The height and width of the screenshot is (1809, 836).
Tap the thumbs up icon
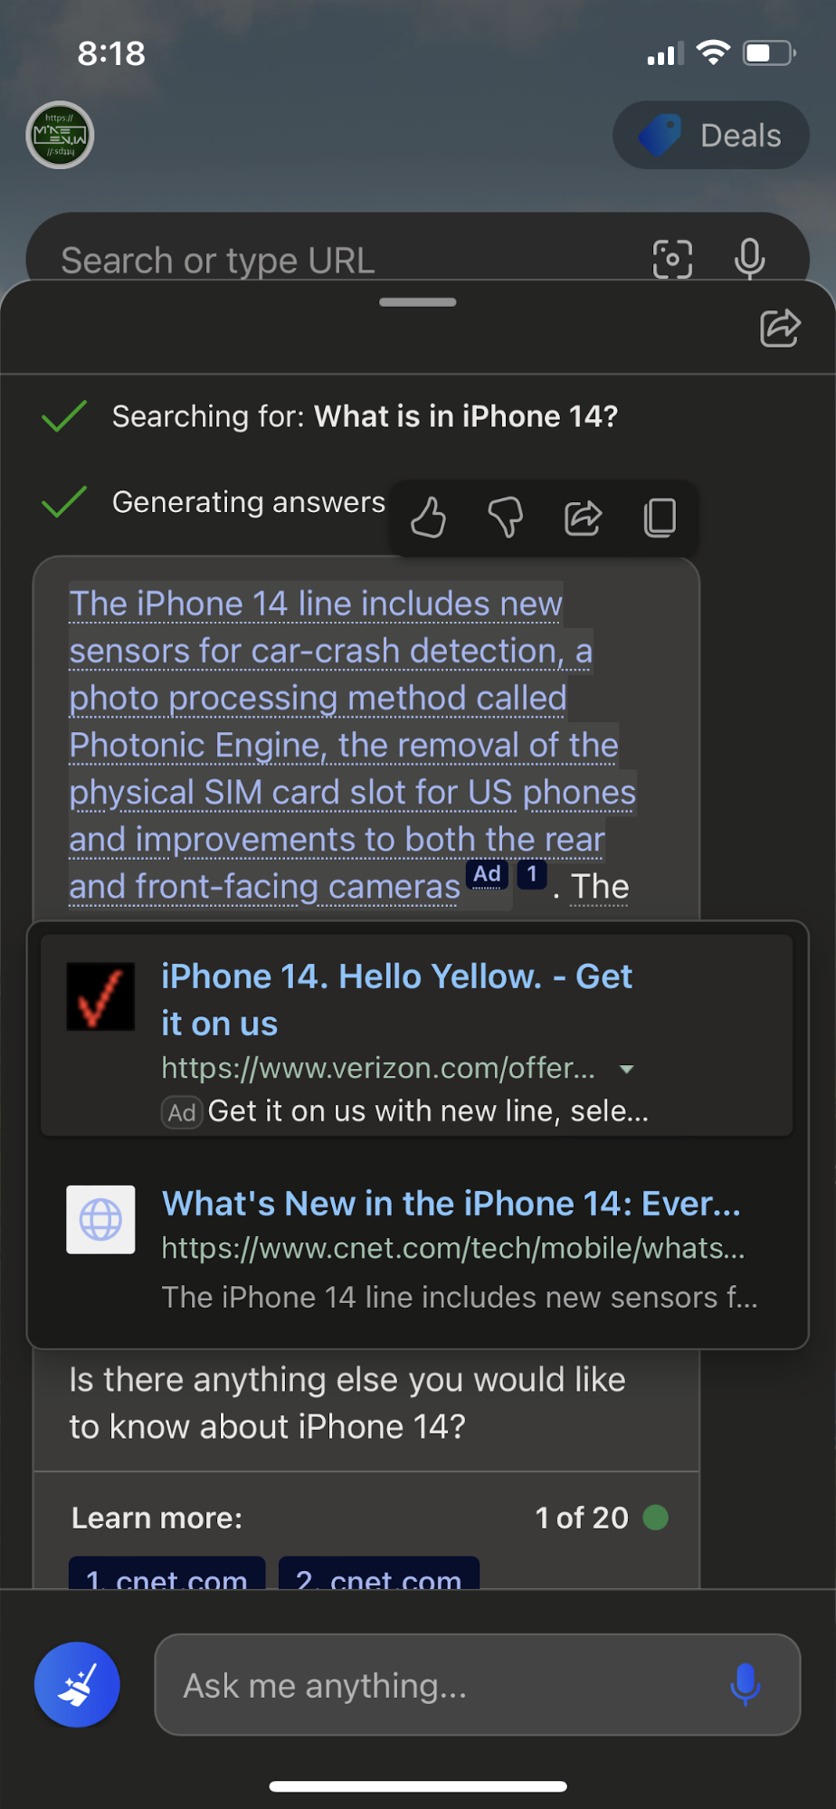coord(429,518)
